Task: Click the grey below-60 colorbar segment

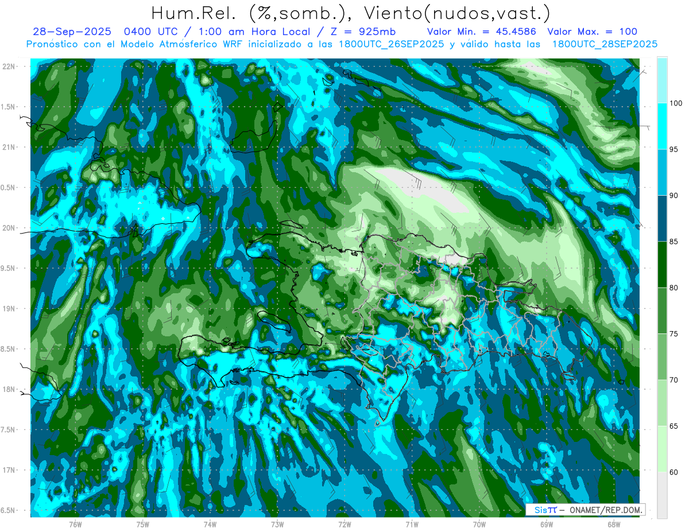Action: (661, 495)
